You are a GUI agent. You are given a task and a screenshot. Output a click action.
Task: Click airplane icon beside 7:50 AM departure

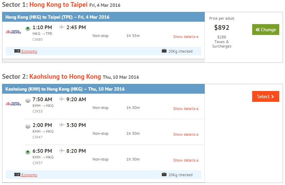coord(62,99)
